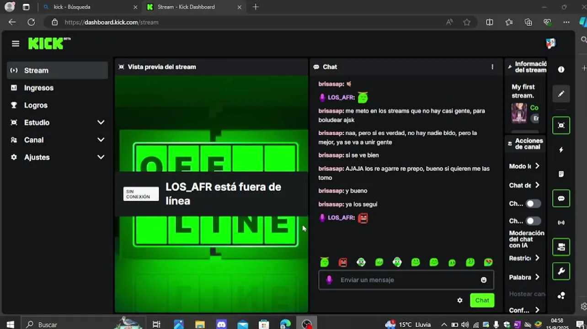Pick the red angry face emote

[x=343, y=262]
